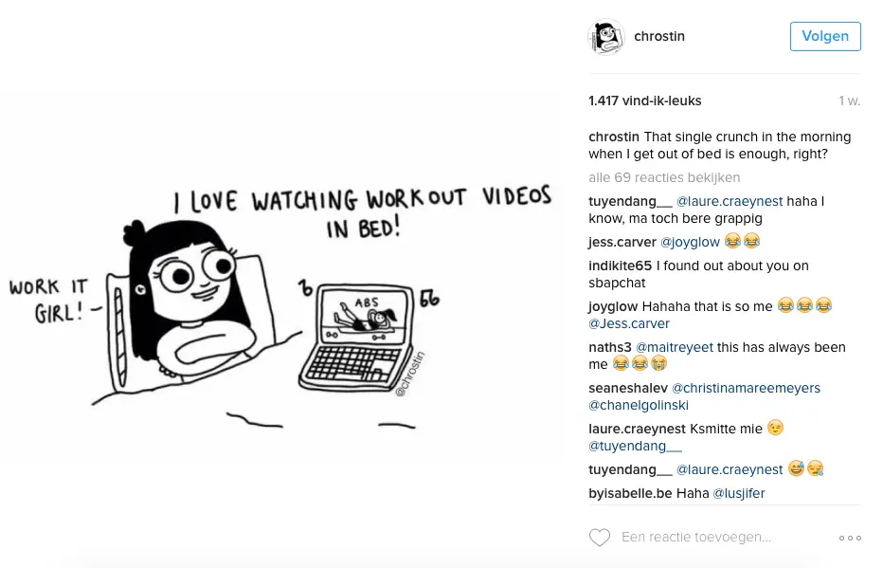The height and width of the screenshot is (568, 883).
Task: Open the chrostin username in the header
Action: [x=659, y=36]
